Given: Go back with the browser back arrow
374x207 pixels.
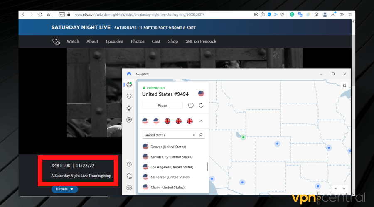Looking at the screenshot, I should pos(23,14).
